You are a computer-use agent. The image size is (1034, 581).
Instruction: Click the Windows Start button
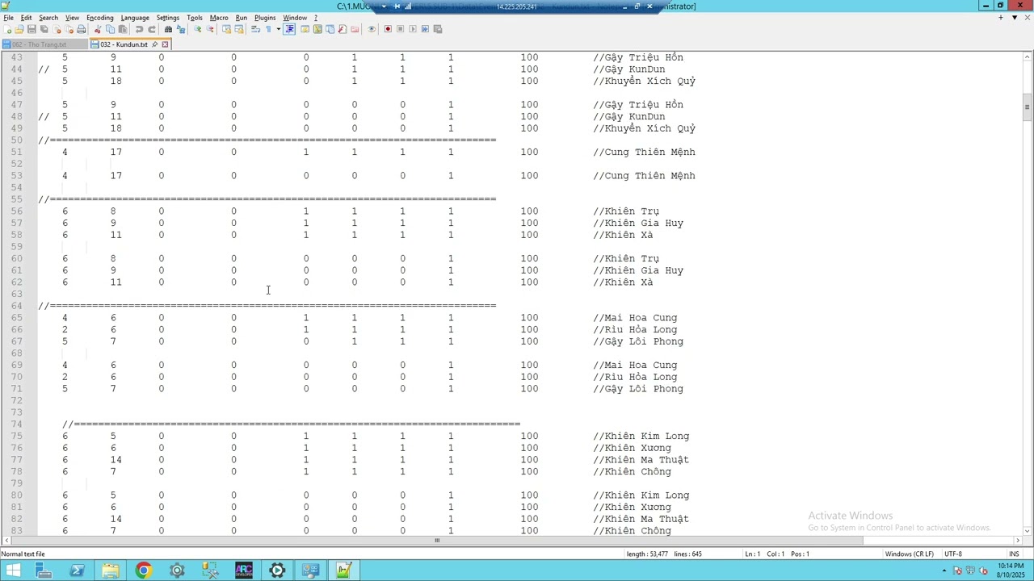coord(13,571)
